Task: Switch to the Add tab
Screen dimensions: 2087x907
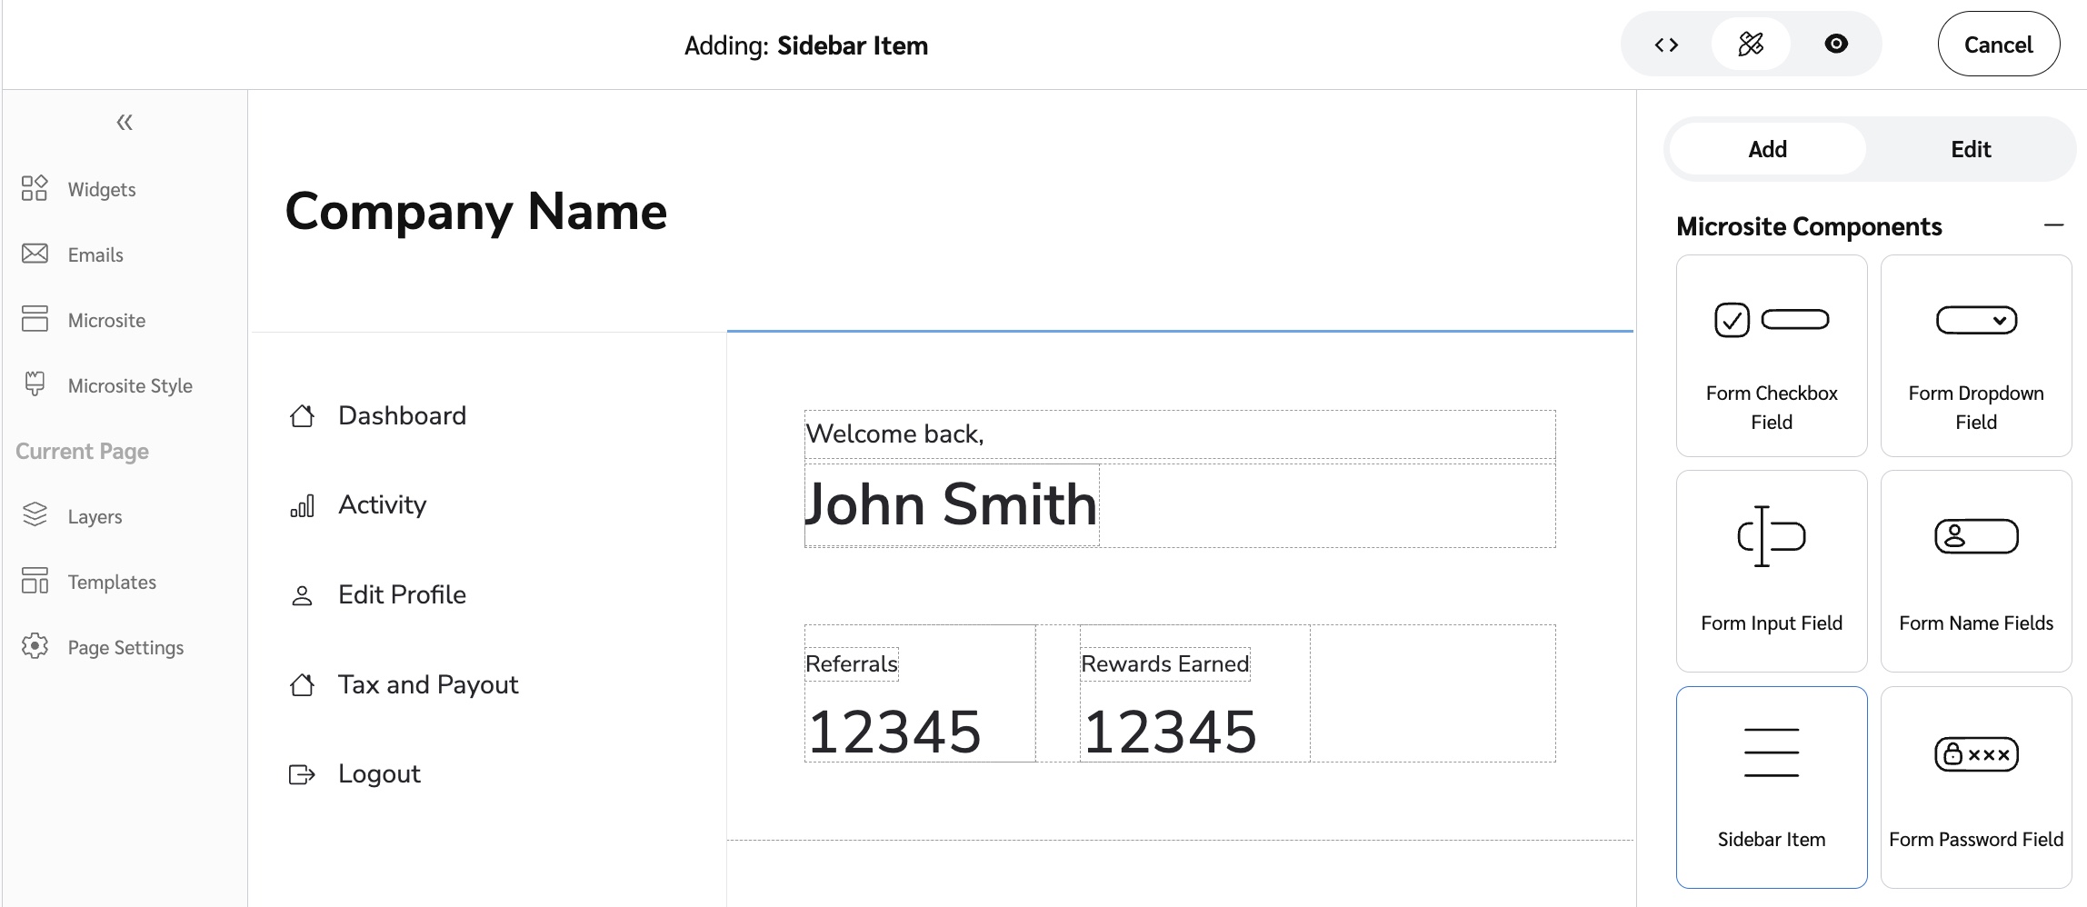Action: pos(1767,149)
